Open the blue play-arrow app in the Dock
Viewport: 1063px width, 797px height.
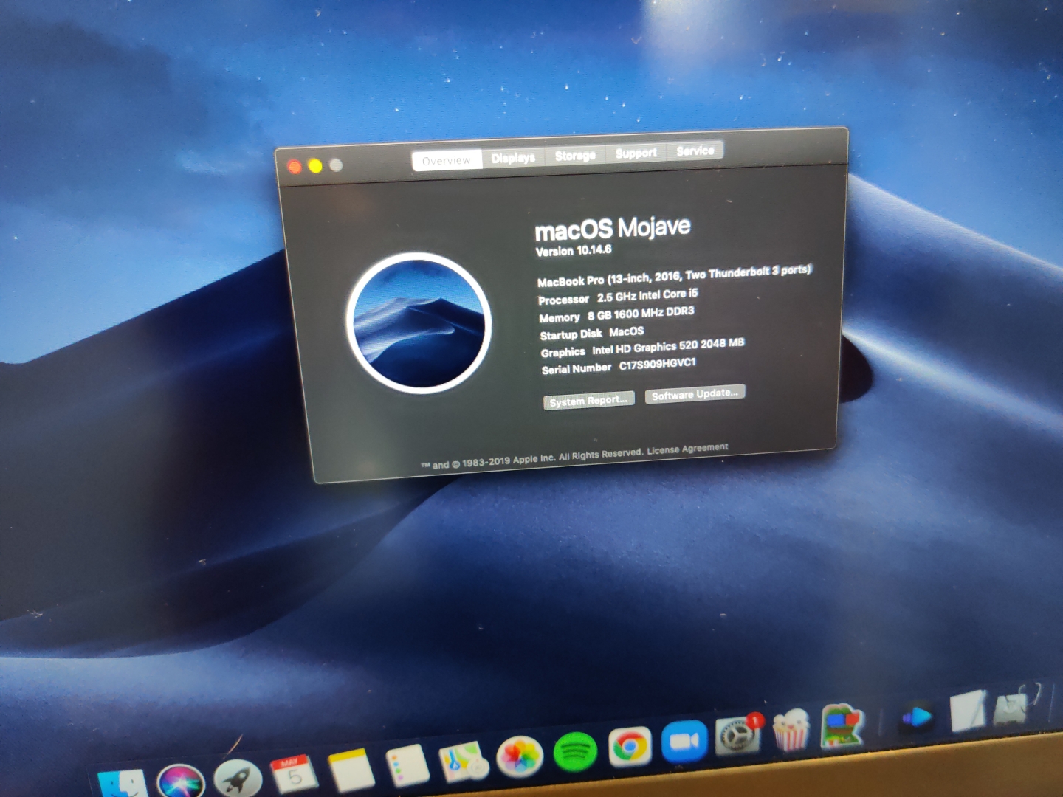[918, 717]
